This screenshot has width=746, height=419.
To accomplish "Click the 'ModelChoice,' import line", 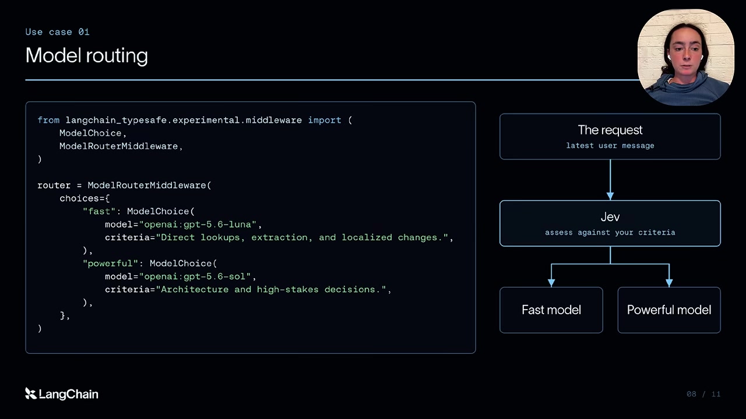I will 93,133.
